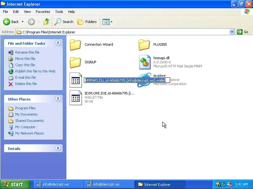Image resolution: width=253 pixels, height=189 pixels.
Task: Click Move this file link
Action: point(25,59)
